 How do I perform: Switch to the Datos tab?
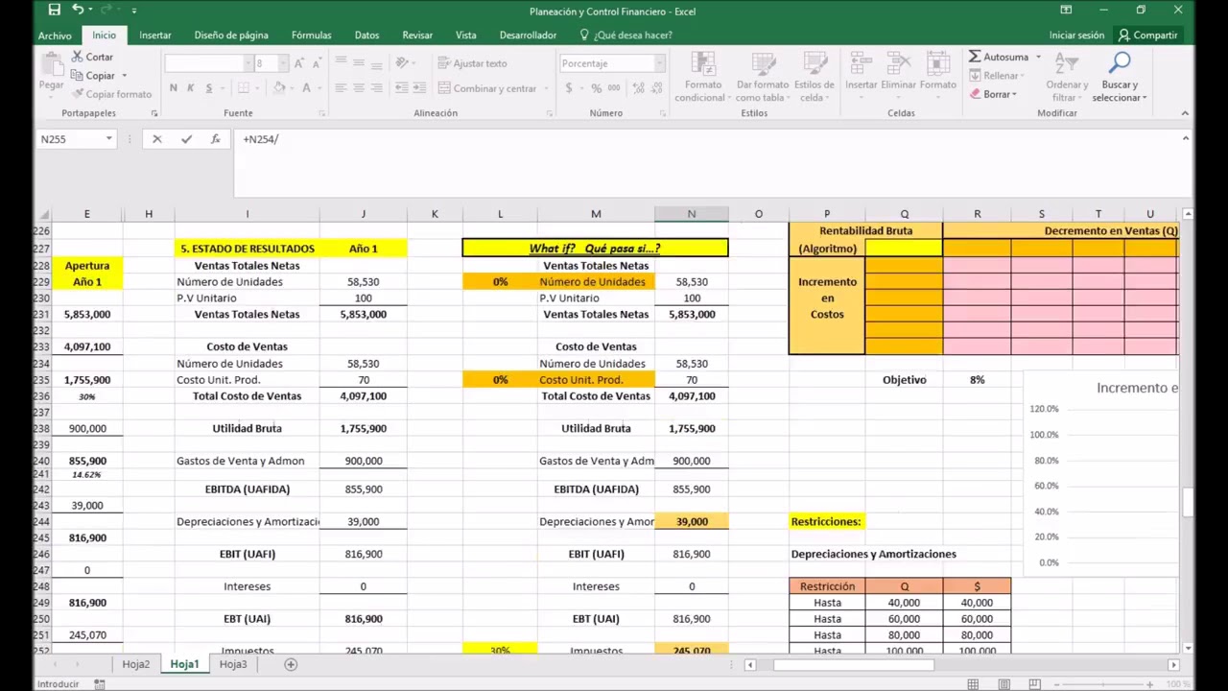tap(366, 36)
